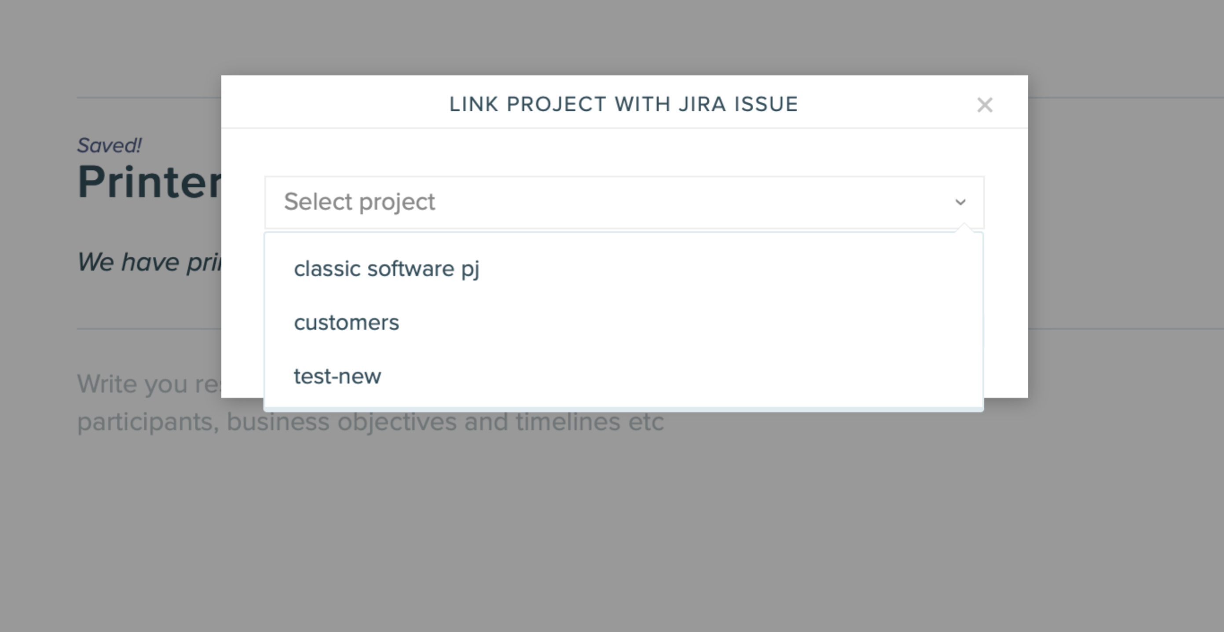Image resolution: width=1224 pixels, height=632 pixels.
Task: Click the Printer title behind the dialog
Action: [x=149, y=183]
